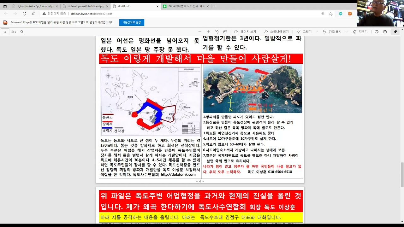Select the dds01.pdf tab
404x227 pixels.
[136, 6]
